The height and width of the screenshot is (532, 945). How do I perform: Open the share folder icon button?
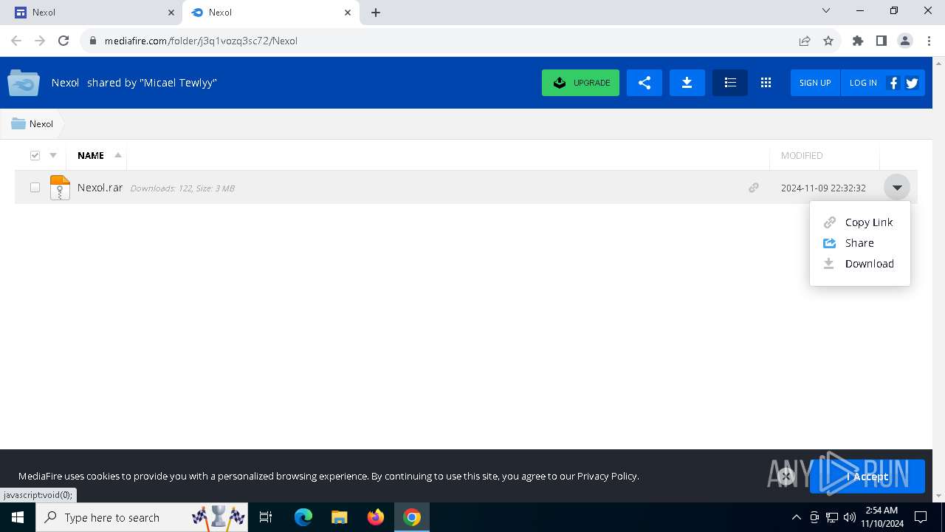tap(645, 83)
